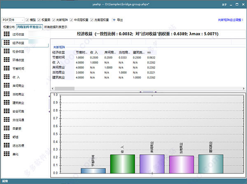Toggle the 模型 checkbox
Viewport: 247px width, 184px height.
[27, 20]
